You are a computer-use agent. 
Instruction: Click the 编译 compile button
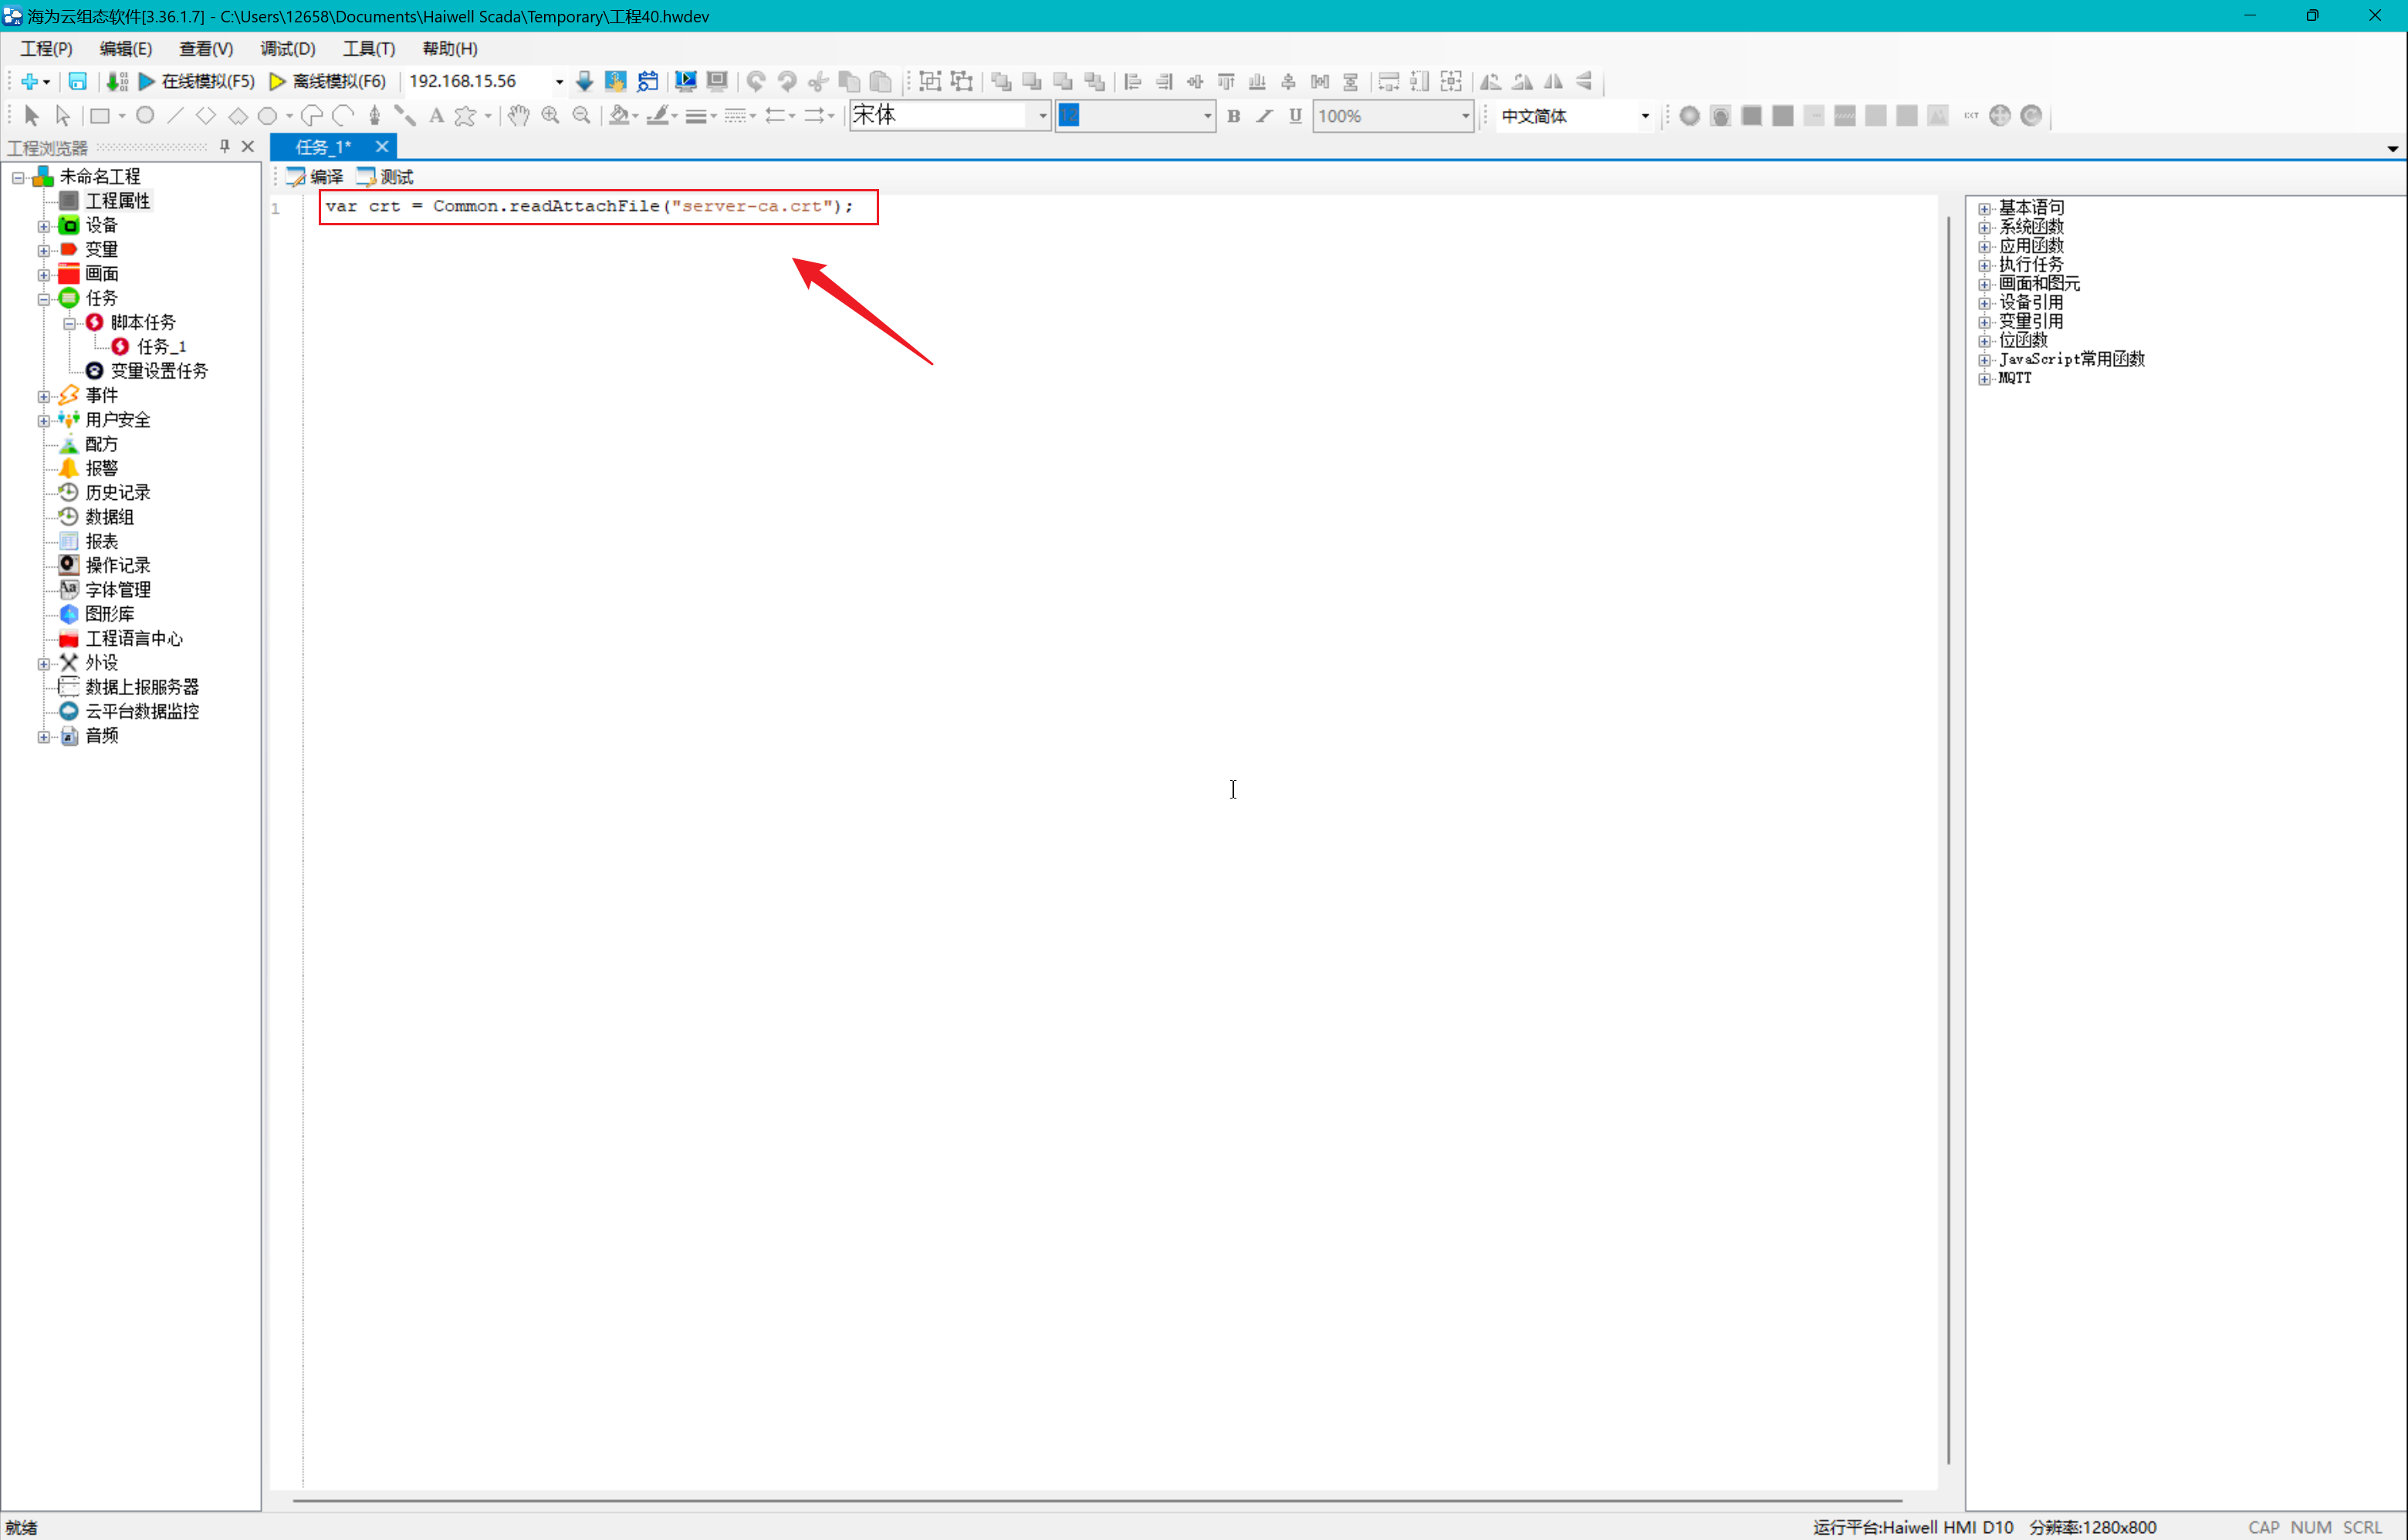(315, 177)
